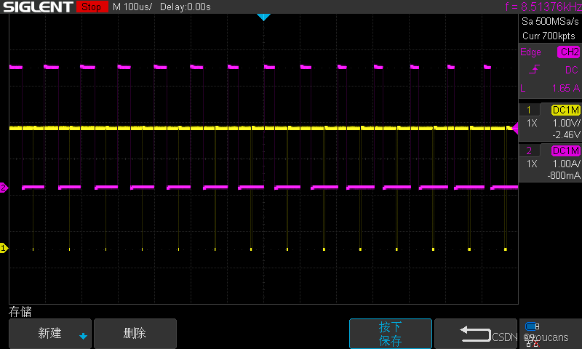
Task: Click the 存储 (Storage) menu title
Action: pyautogui.click(x=20, y=311)
